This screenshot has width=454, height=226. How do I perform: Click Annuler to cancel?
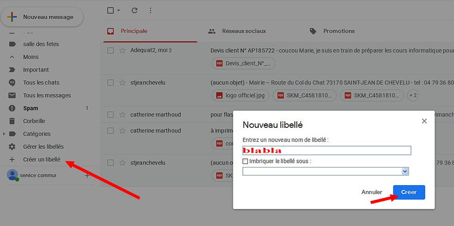pos(372,192)
